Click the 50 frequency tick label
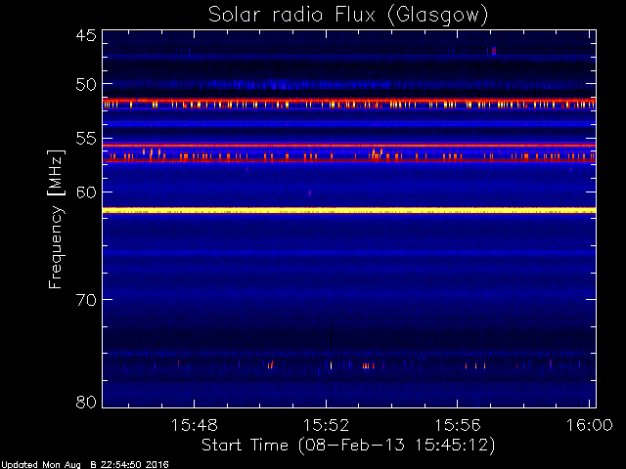Screen dimensions: 626x469 86,84
